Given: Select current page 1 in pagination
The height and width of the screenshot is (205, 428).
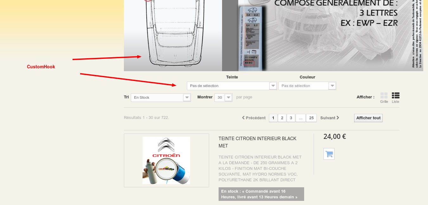Looking at the screenshot, I should (x=273, y=118).
